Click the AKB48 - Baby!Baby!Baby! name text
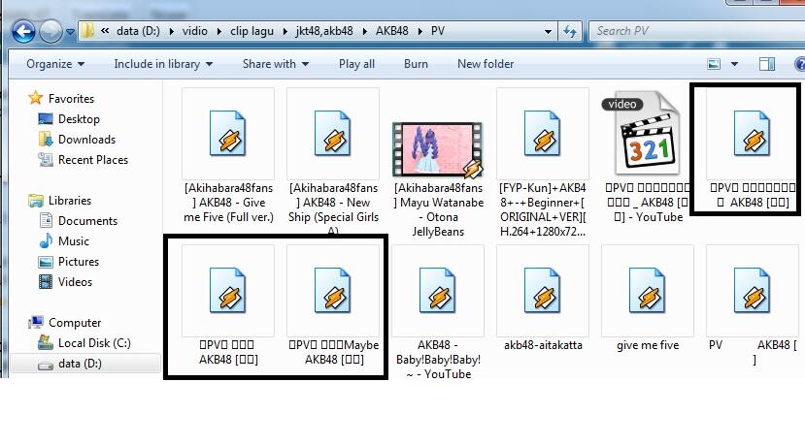805x446 pixels. [x=438, y=360]
